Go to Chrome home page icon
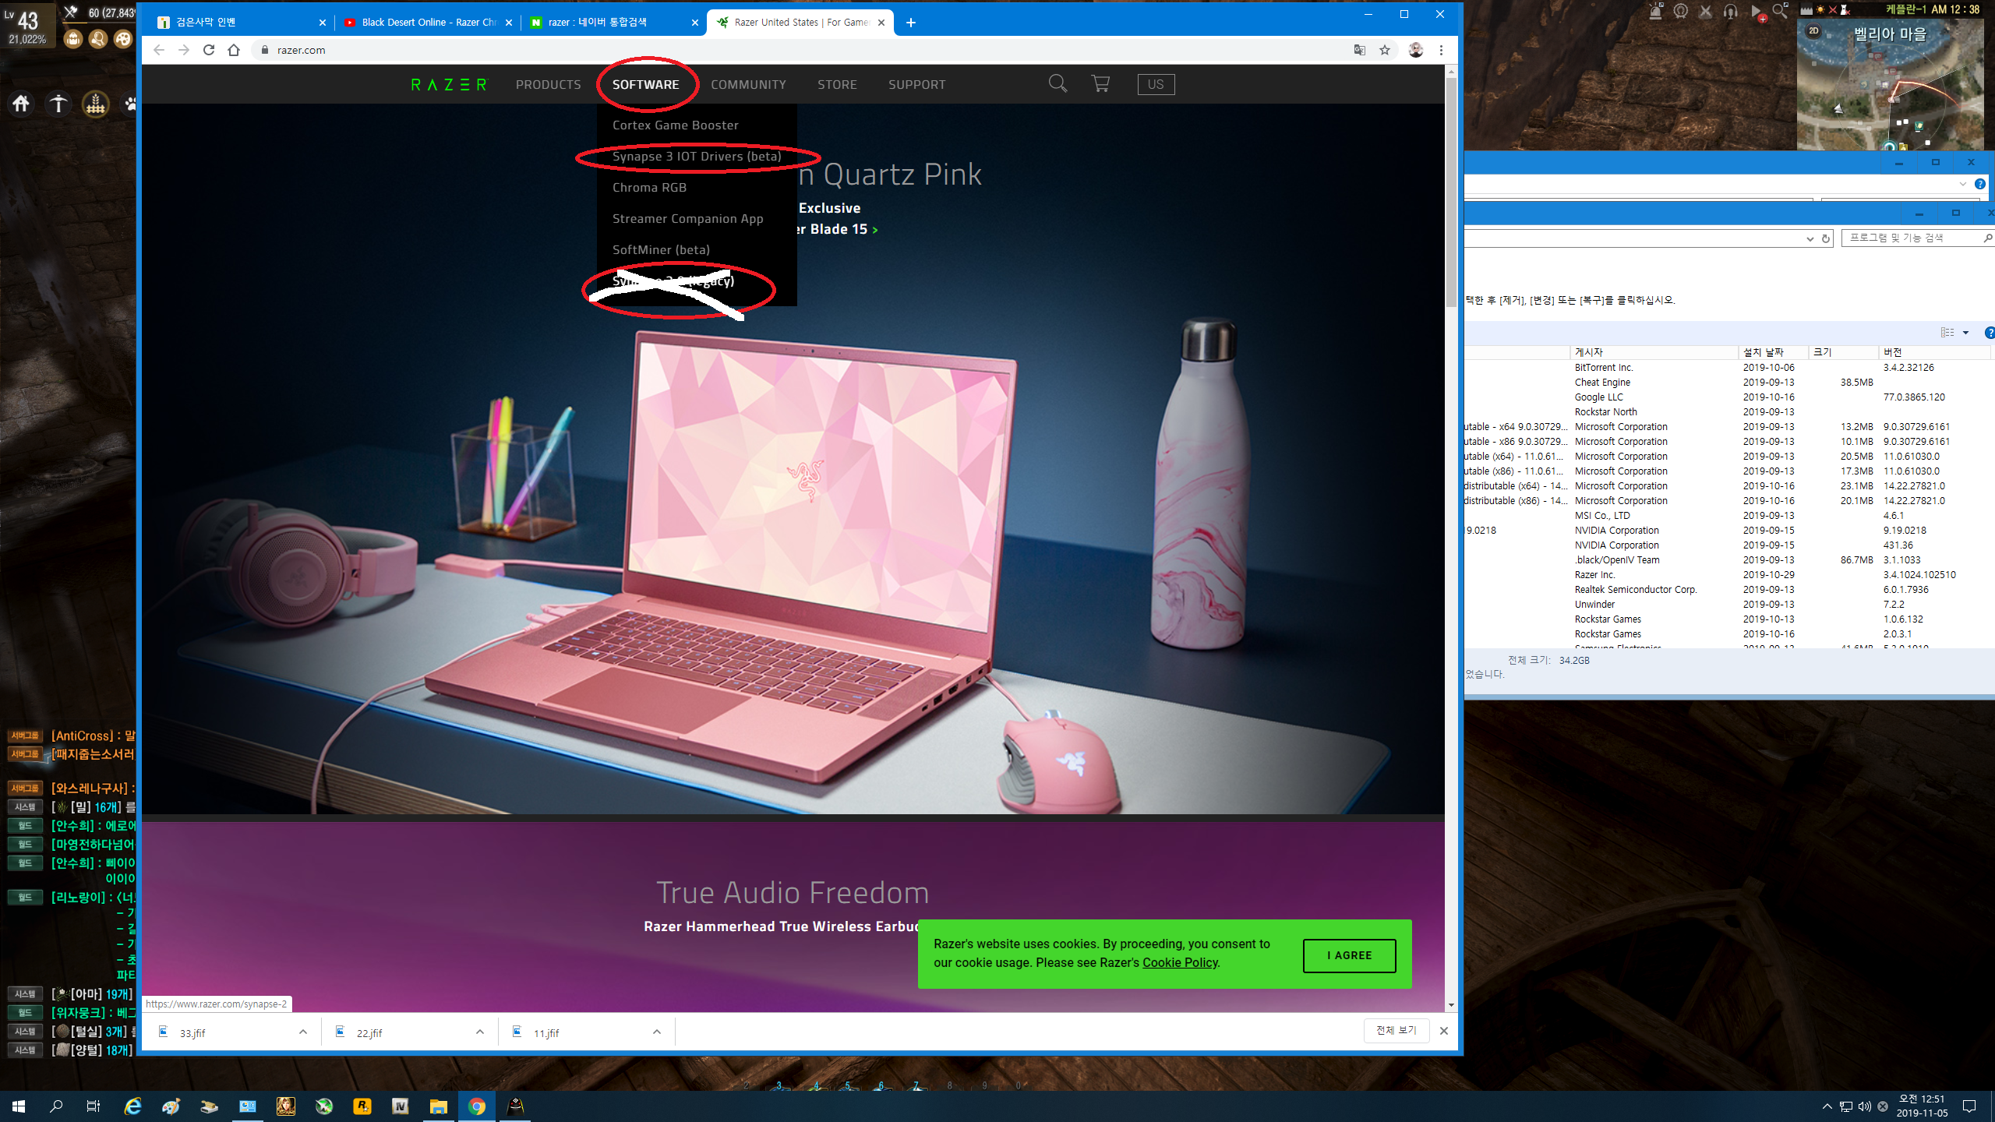Viewport: 1995px width, 1122px height. point(234,50)
